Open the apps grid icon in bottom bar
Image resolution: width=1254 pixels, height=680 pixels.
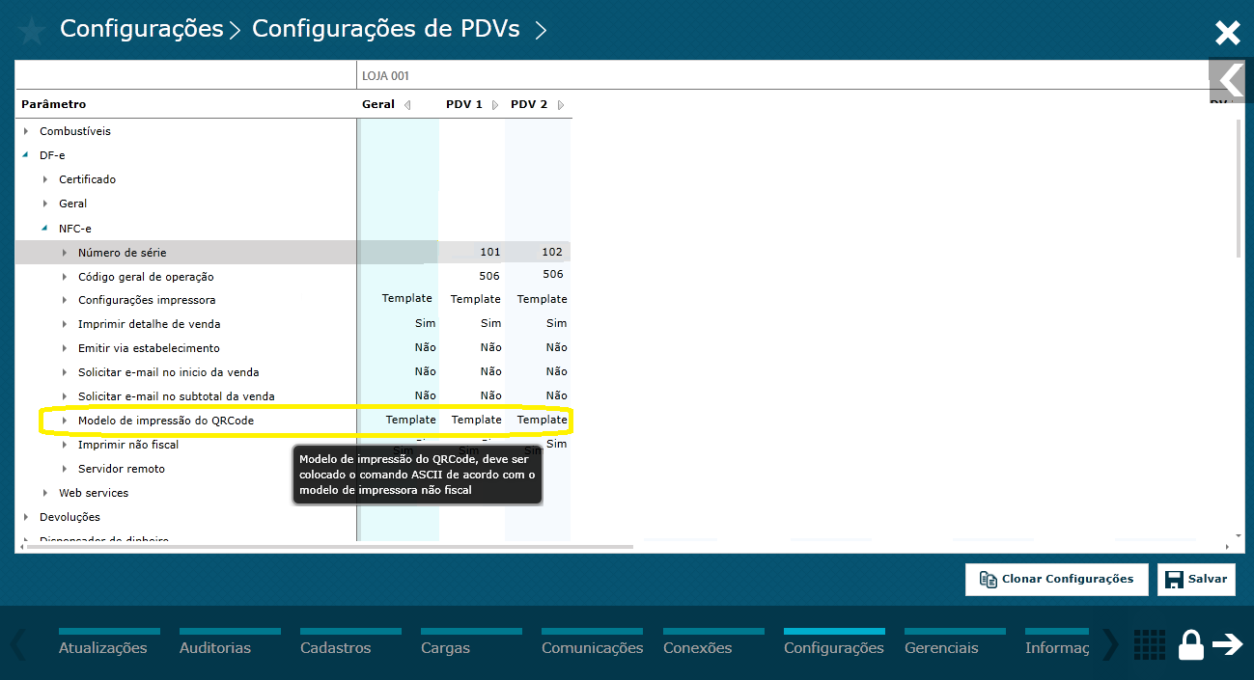[1149, 644]
